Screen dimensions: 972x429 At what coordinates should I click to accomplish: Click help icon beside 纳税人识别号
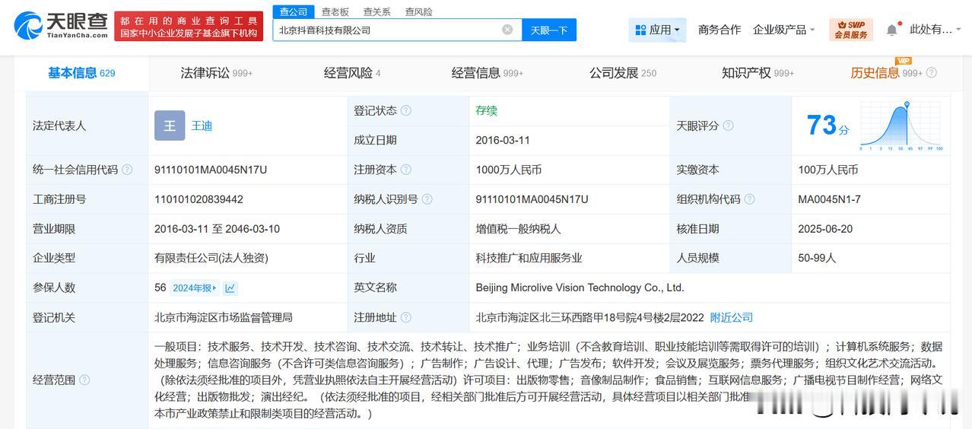click(x=427, y=199)
